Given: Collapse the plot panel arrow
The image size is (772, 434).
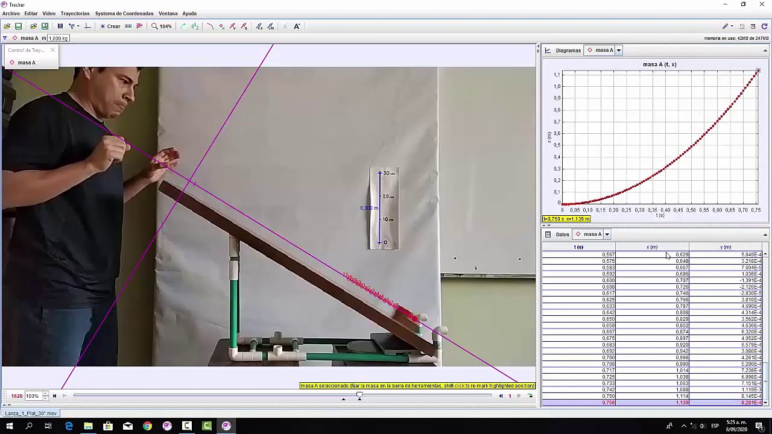Looking at the screenshot, I should pyautogui.click(x=765, y=51).
